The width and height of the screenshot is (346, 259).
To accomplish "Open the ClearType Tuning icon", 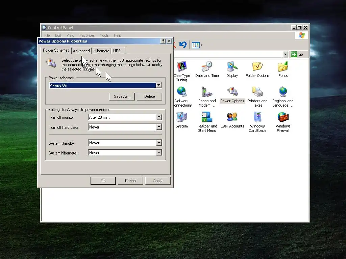I will pyautogui.click(x=182, y=67).
